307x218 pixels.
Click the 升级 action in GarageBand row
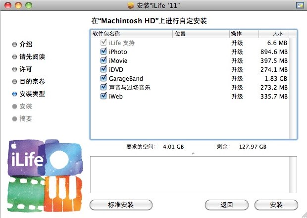237,79
